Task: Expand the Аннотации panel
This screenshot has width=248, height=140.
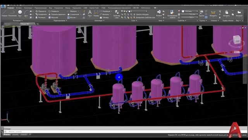Action: click(x=99, y=21)
